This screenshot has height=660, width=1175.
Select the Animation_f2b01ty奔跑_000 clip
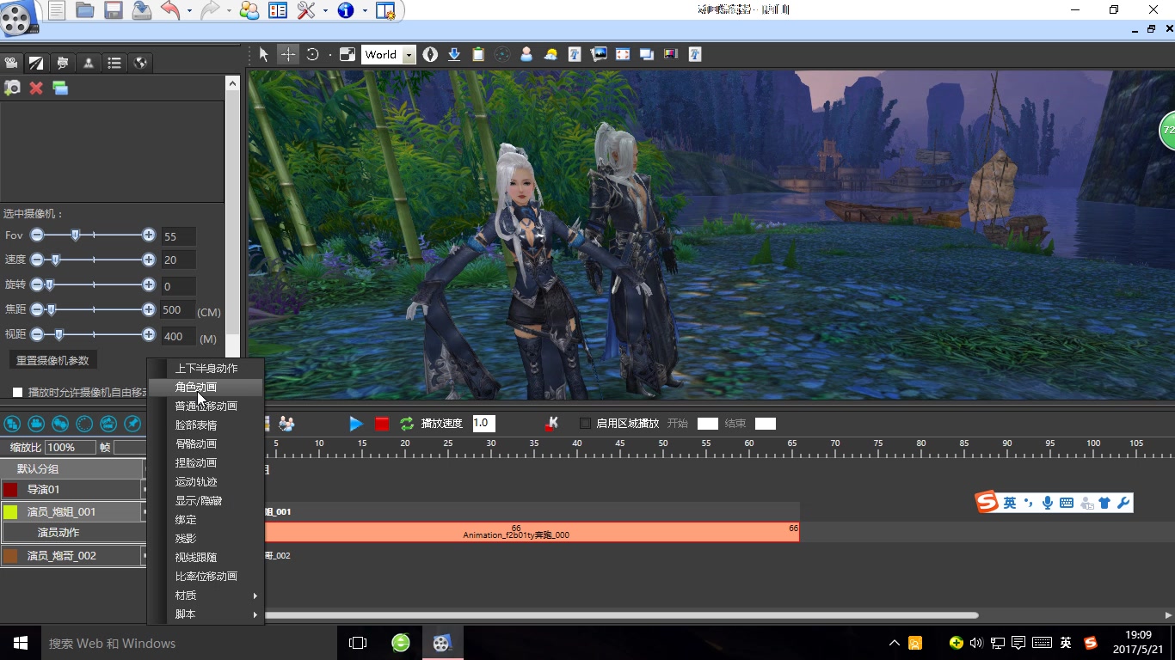click(532, 532)
